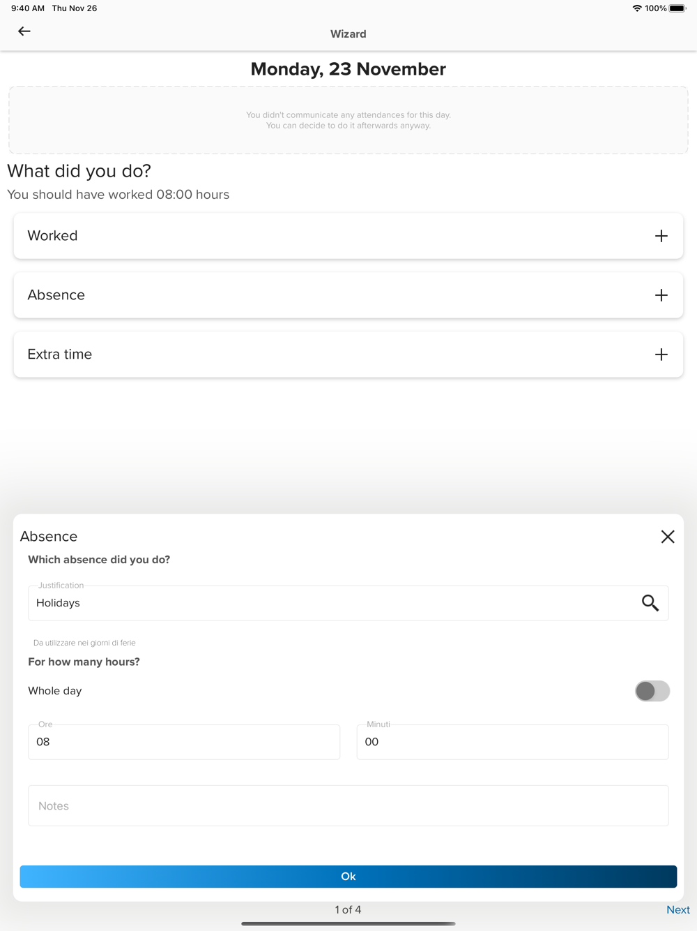Image resolution: width=697 pixels, height=931 pixels.
Task: Close the Absence panel with X
Action: (667, 537)
